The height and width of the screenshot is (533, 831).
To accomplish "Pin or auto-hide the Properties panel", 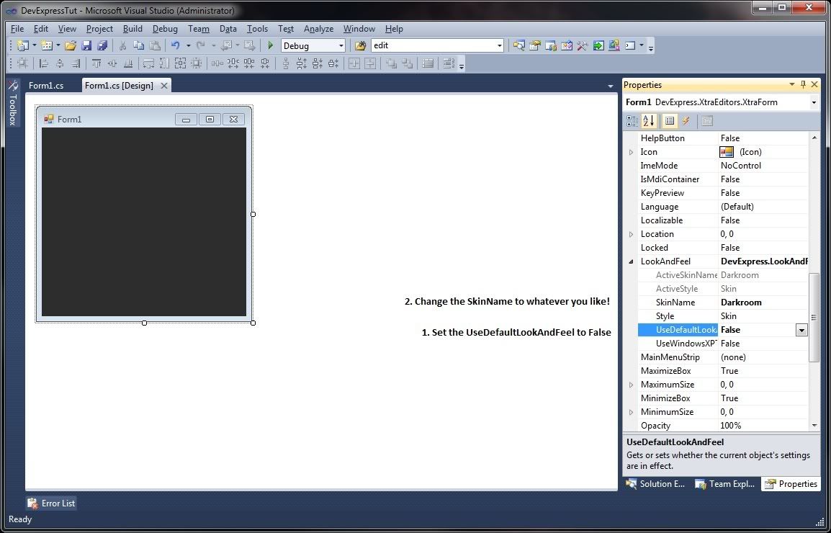I will click(804, 85).
